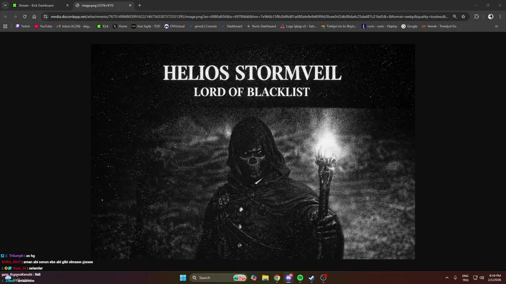Click the chat message 'selamlar'
The image size is (506, 284).
35,268
